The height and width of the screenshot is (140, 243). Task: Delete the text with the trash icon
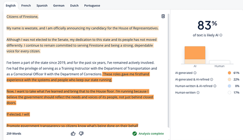tap(163, 16)
